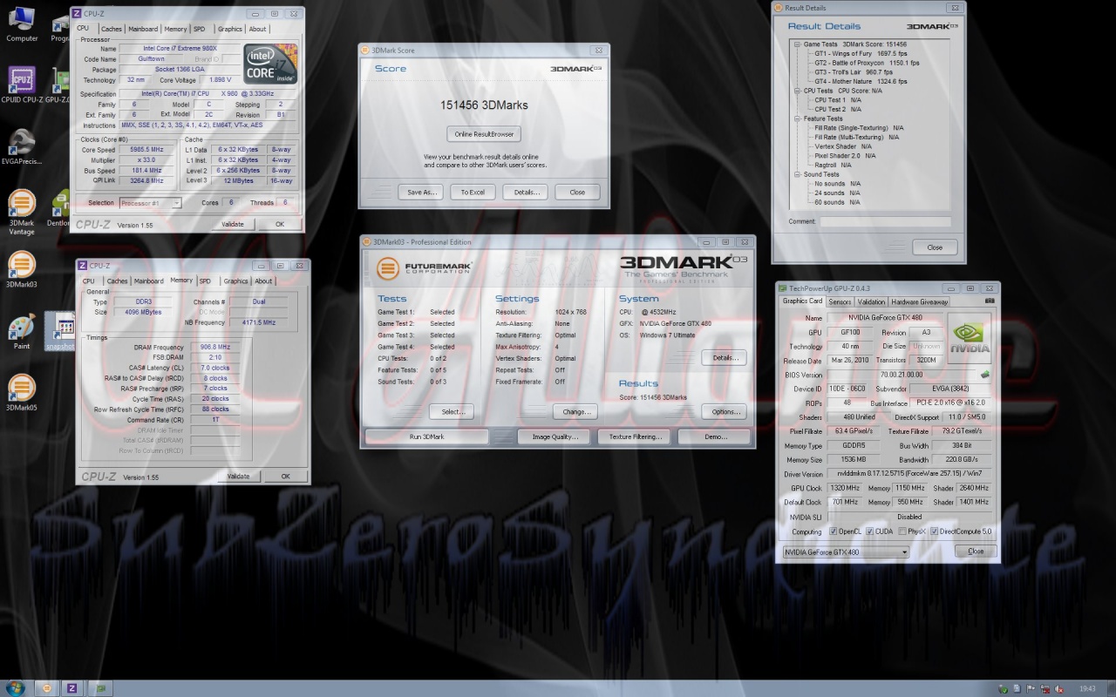Image resolution: width=1116 pixels, height=697 pixels.
Task: Click the BIOS save chip icon in GPU-Z
Action: [x=984, y=375]
